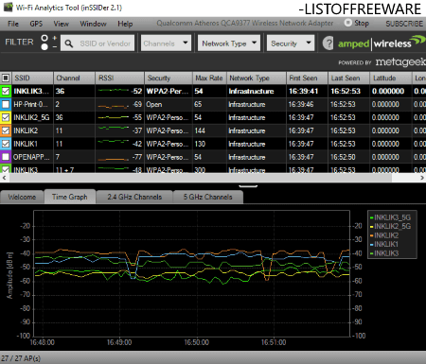
Task: Sort by the Security column header
Action: click(x=169, y=78)
